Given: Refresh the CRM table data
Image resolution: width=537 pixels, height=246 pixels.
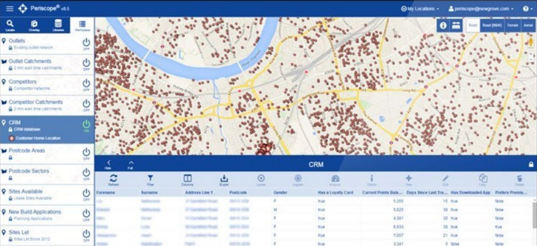Looking at the screenshot, I should point(114,179).
